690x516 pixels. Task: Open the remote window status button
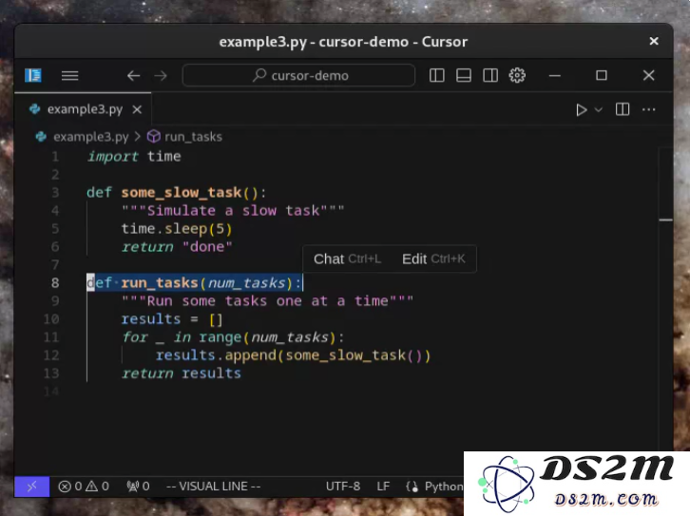coord(32,487)
